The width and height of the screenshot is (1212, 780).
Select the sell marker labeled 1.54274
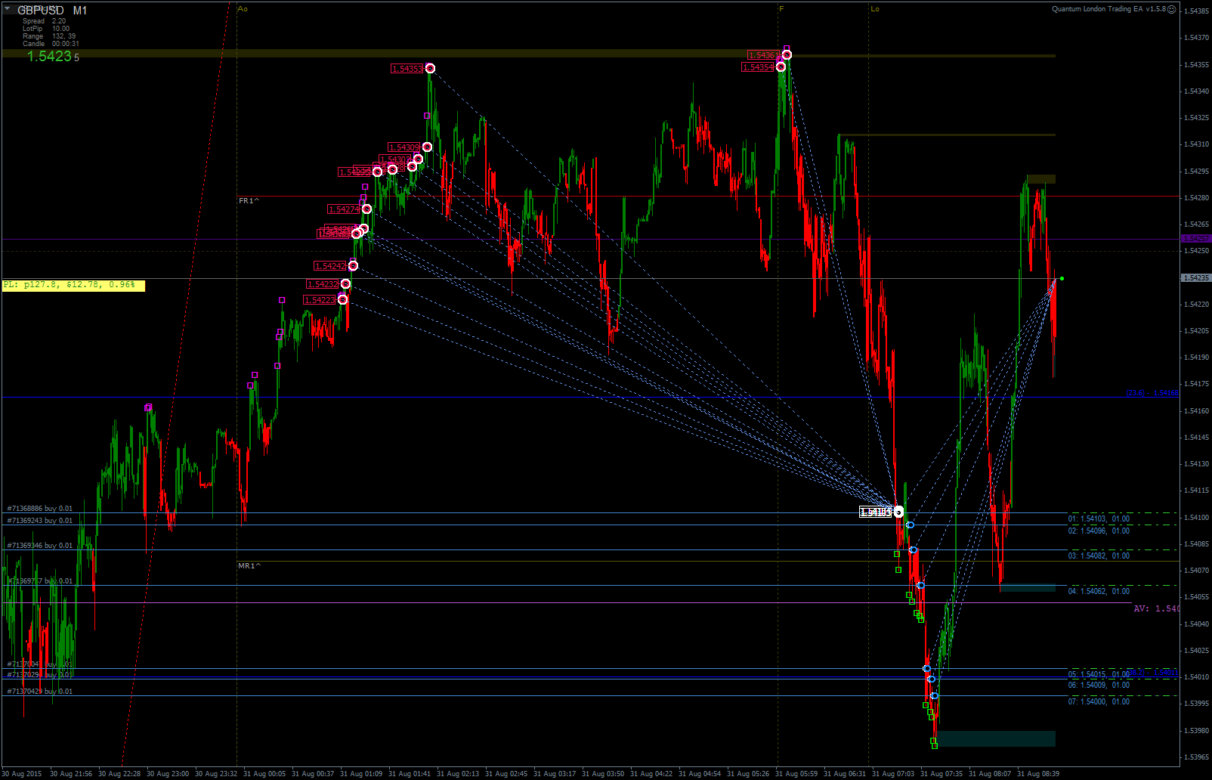pos(367,209)
